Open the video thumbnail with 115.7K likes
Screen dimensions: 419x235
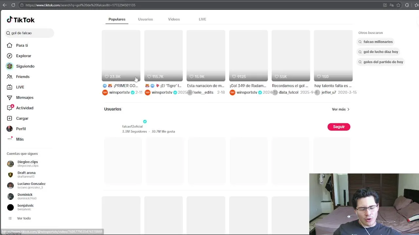click(163, 55)
